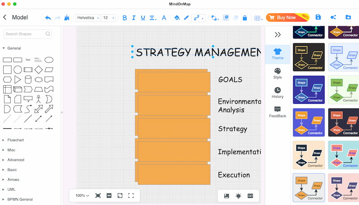Select the line color pen
The height and width of the screenshot is (205, 359).
tap(186, 17)
